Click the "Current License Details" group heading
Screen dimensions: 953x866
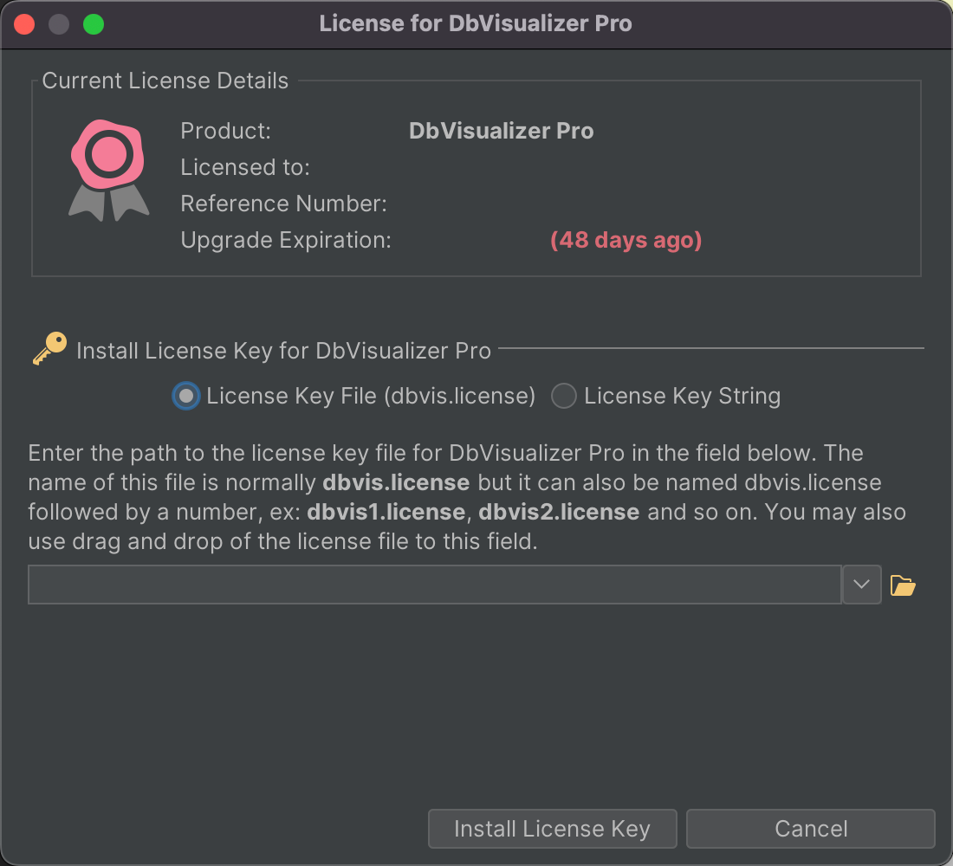pyautogui.click(x=165, y=81)
